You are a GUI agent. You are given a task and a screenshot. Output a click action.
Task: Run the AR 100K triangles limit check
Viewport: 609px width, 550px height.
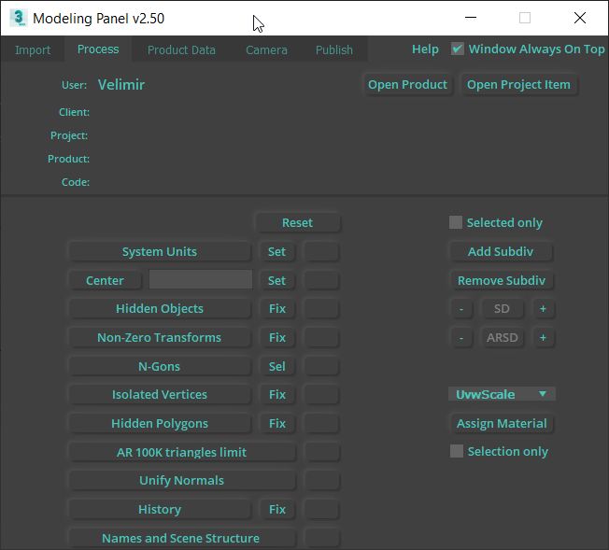click(x=182, y=452)
